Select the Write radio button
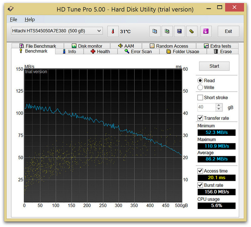Viewport: 251px width, 227px height. click(200, 87)
